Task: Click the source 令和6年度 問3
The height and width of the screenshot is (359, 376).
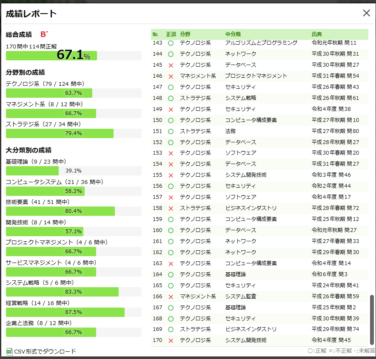Action: pyautogui.click(x=329, y=274)
